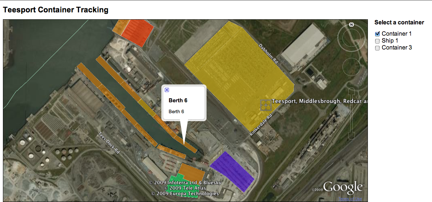432x202 pixels.
Task: Click the Berth 6 balloon title
Action: pyautogui.click(x=178, y=100)
